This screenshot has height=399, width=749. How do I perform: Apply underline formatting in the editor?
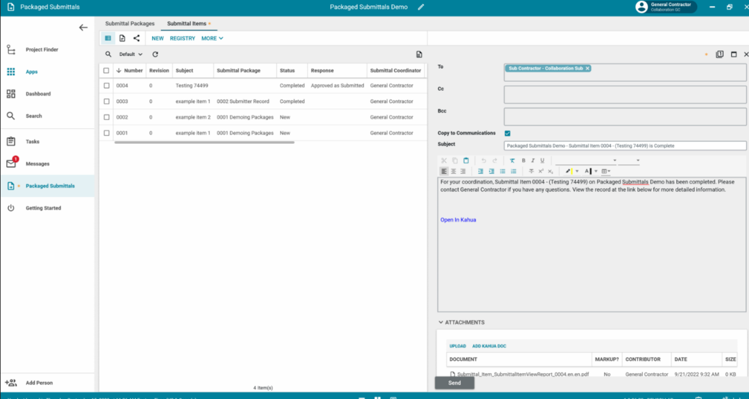tap(542, 161)
